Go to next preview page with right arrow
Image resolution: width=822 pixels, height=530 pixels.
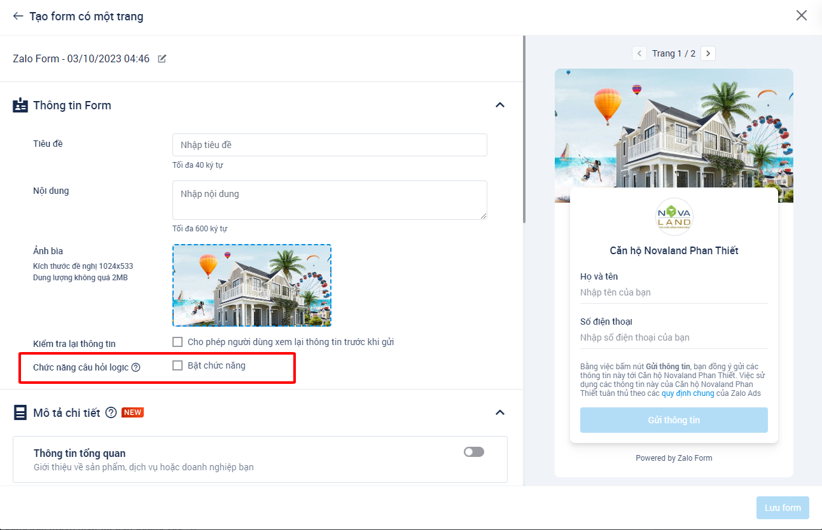click(708, 53)
